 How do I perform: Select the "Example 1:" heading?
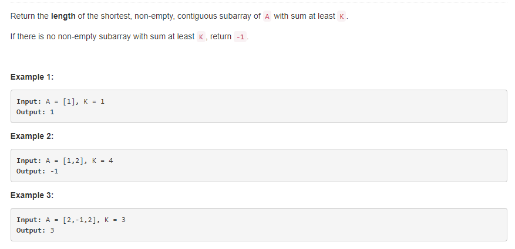(32, 77)
